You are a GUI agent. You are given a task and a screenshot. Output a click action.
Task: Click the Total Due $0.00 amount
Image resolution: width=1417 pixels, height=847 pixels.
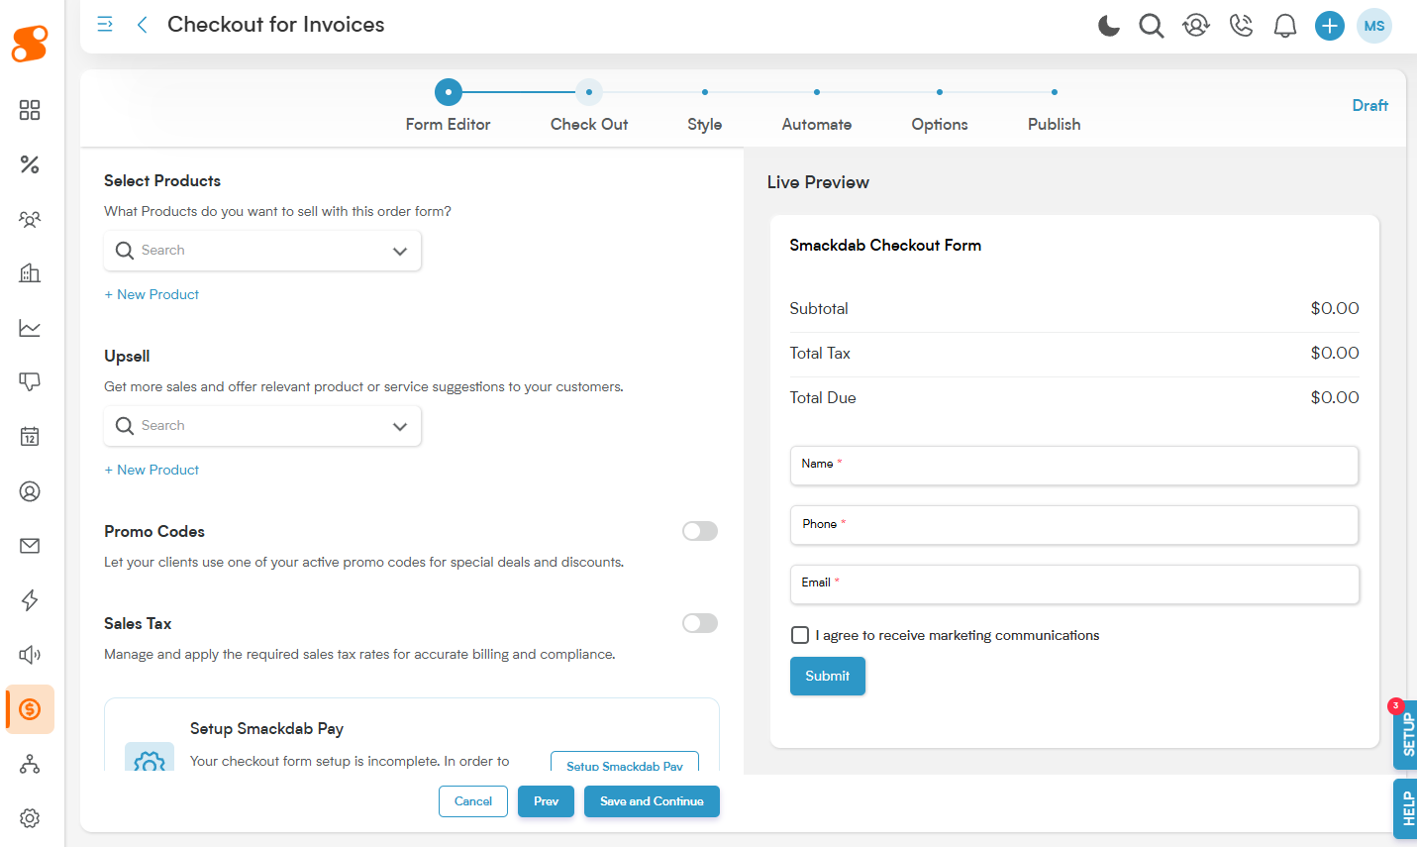(x=1335, y=397)
